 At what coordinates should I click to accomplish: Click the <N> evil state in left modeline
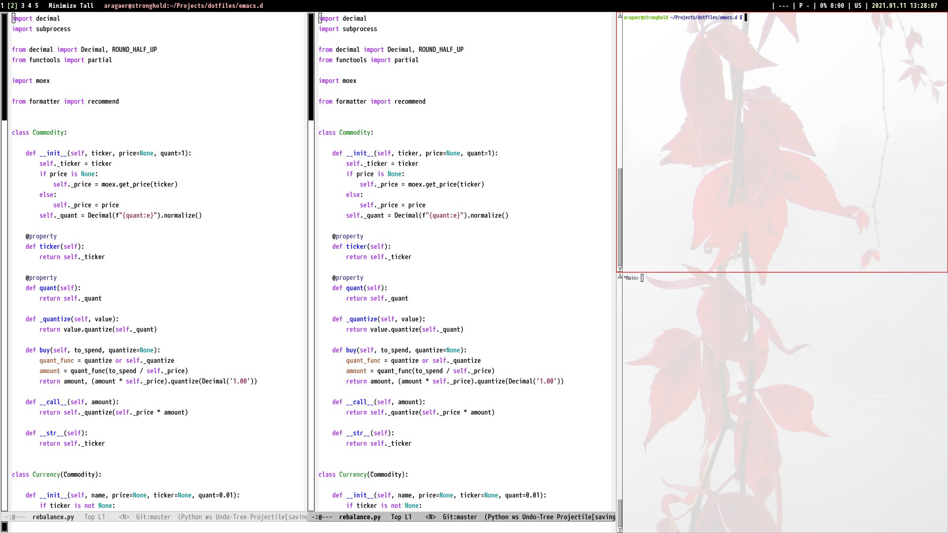coord(124,517)
